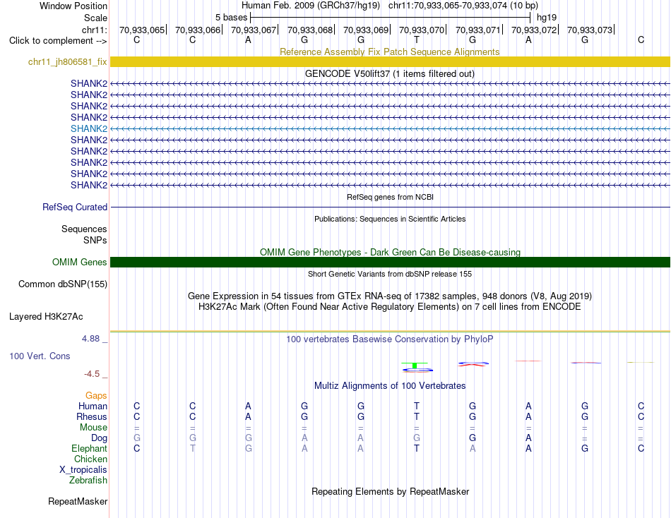Click the RepeatMasker track label
The image size is (671, 518).
(x=78, y=501)
